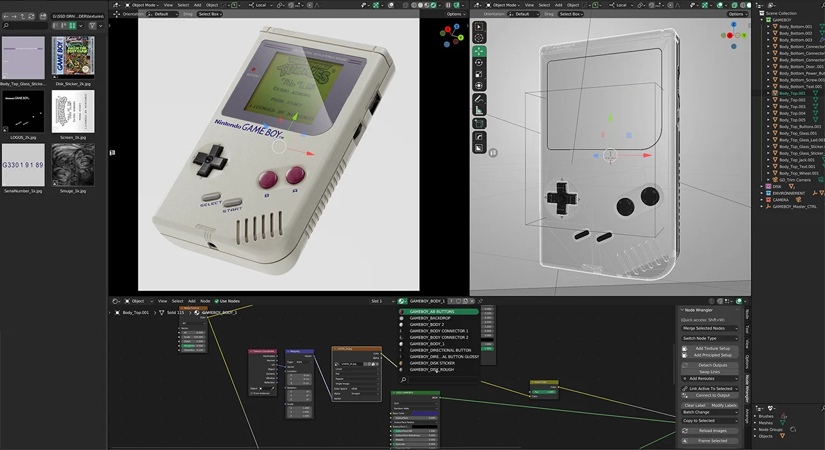Open the Merge Selected Nodes dropdown
Screen dimensions: 825x450
[x=710, y=328]
